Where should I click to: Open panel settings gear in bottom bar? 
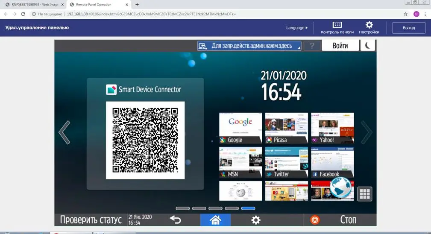click(255, 220)
